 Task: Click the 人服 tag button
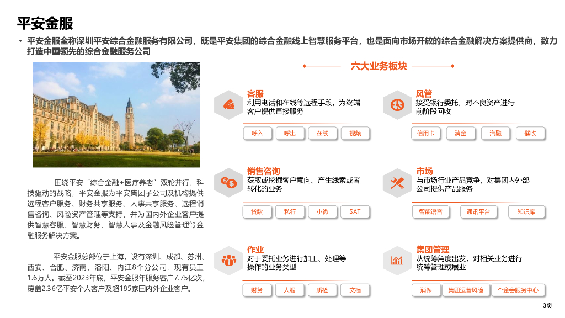290,290
